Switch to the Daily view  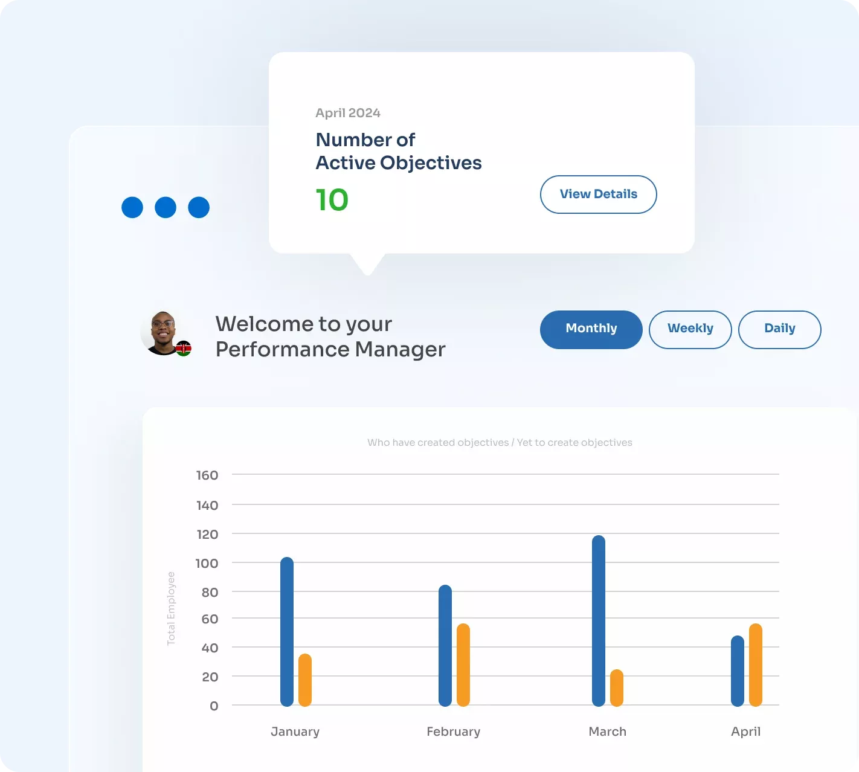pos(779,329)
